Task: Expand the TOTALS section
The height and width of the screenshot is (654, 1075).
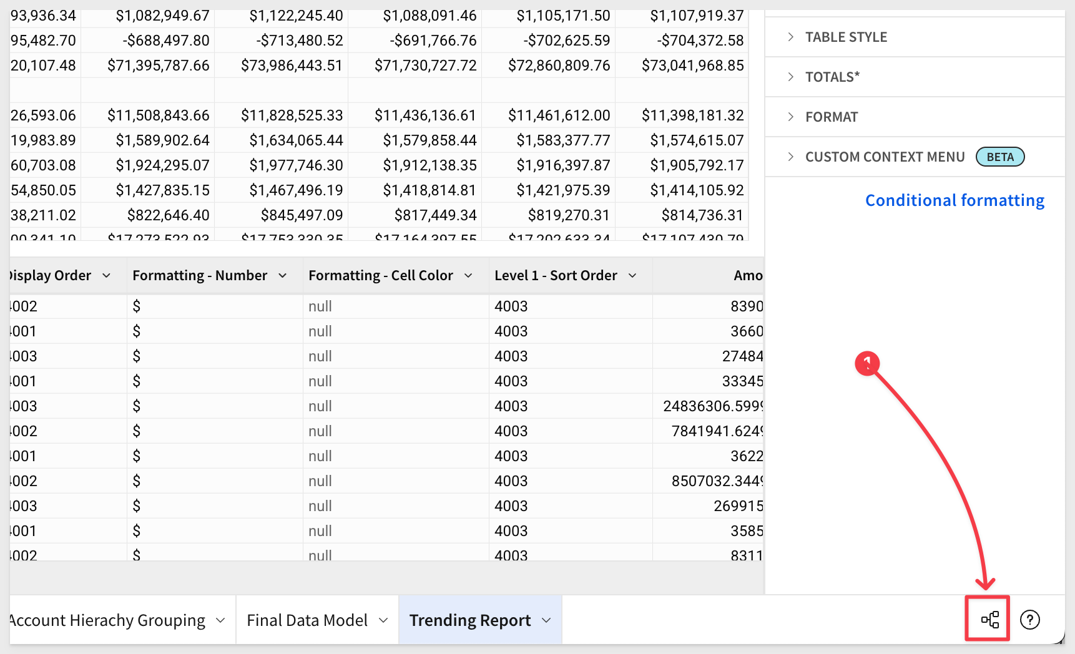Action: 915,77
